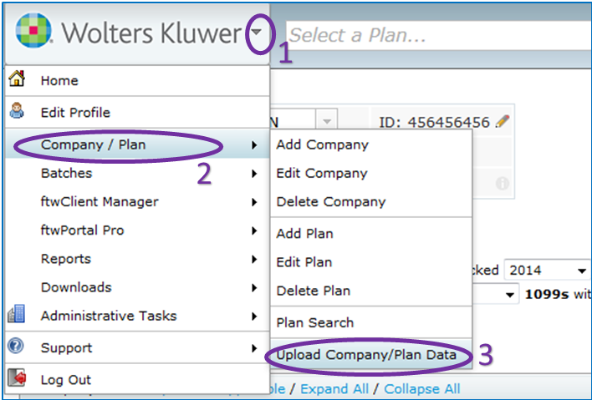Click the Select a Plan search field
This screenshot has height=400, width=592.
438,35
